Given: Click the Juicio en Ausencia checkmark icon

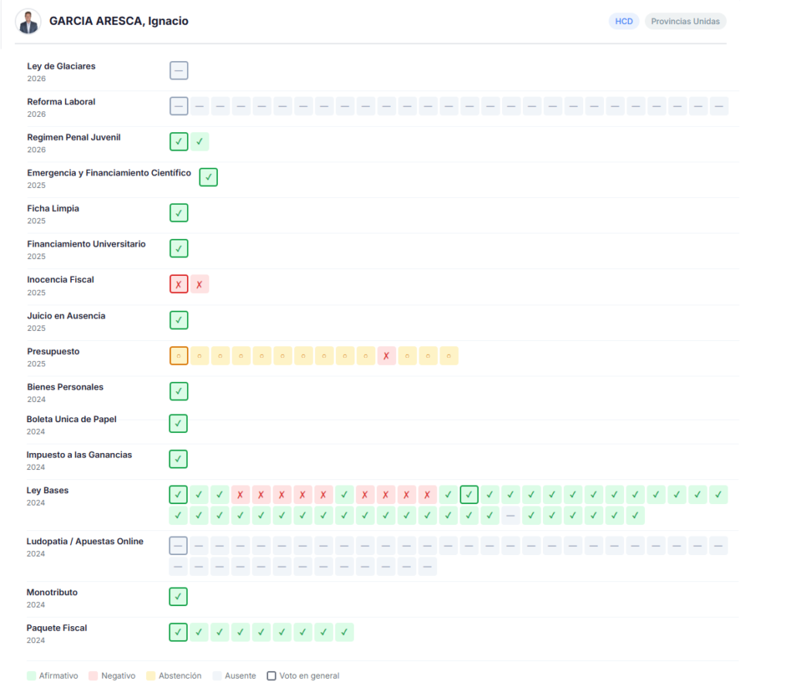Looking at the screenshot, I should click(178, 319).
